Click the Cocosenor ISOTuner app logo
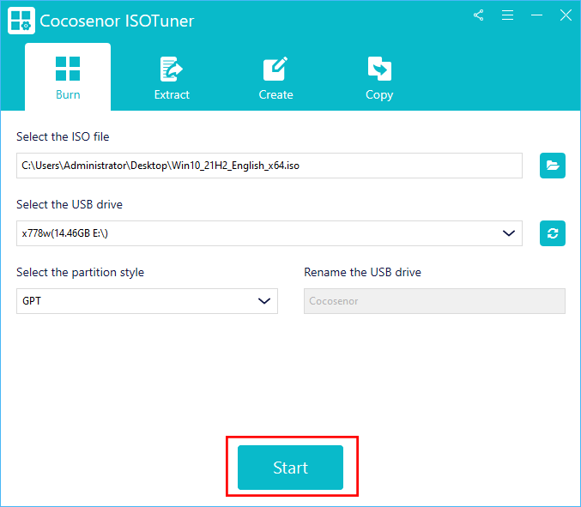 [21, 21]
